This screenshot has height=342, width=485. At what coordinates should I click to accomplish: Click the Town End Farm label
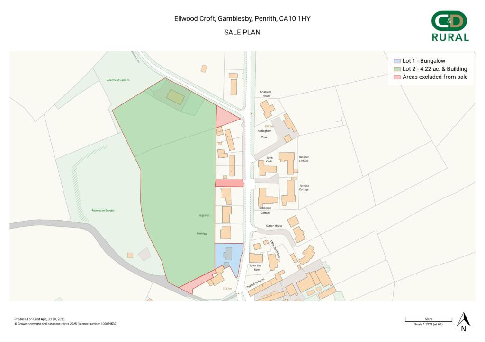tap(255, 267)
